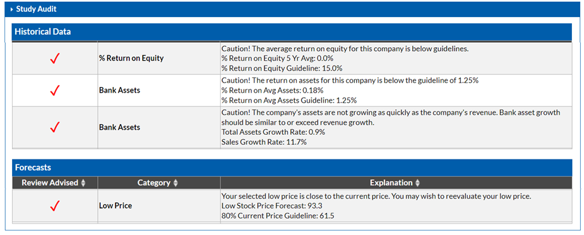Click the red checkmark beside Return on Avg Assets row
This screenshot has width=584, height=235.
[x=55, y=90]
